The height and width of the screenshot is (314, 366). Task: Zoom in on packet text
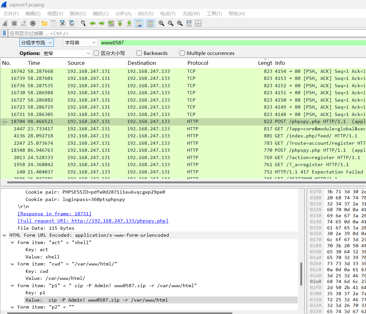(x=161, y=23)
